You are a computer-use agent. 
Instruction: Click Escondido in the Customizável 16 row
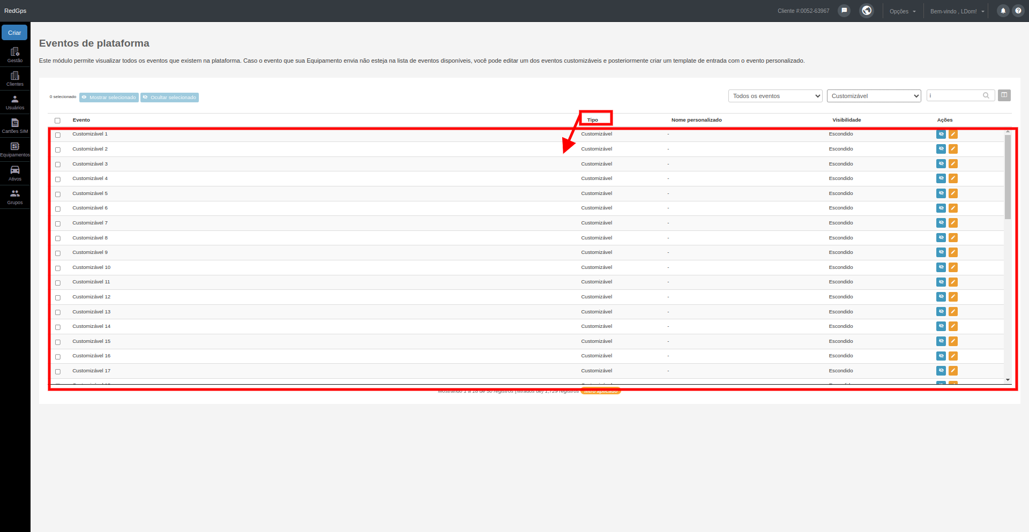coord(841,356)
